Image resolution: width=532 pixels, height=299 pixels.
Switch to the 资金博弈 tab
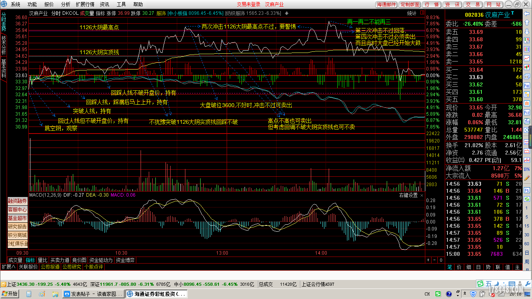click(125, 260)
